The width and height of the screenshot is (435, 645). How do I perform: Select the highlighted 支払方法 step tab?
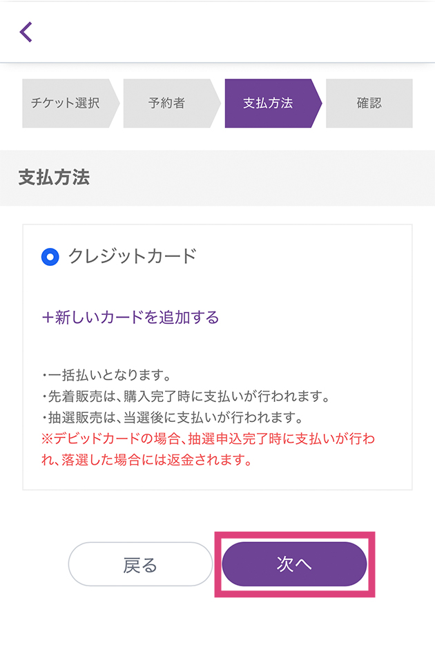[268, 104]
